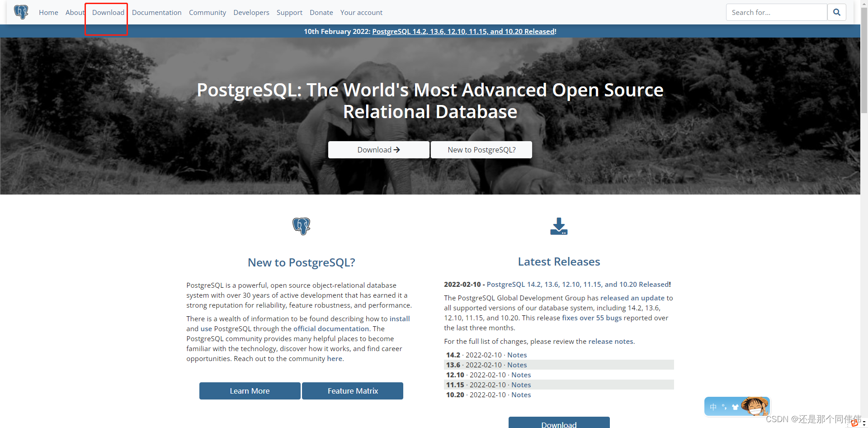Click the IME toolbar punctuation icon

click(x=724, y=407)
